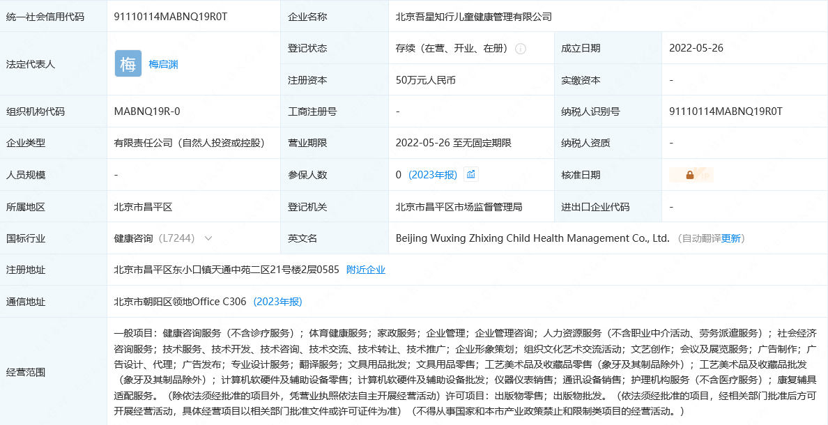Select the taxpayer ID value beside 纳税人识别号
Image resolution: width=828 pixels, height=425 pixels.
(x=726, y=111)
